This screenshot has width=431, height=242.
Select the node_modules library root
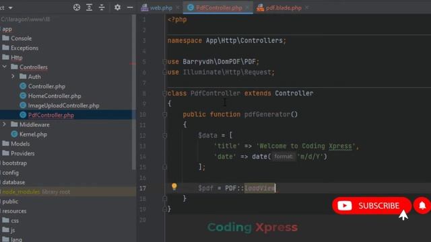pyautogui.click(x=36, y=192)
